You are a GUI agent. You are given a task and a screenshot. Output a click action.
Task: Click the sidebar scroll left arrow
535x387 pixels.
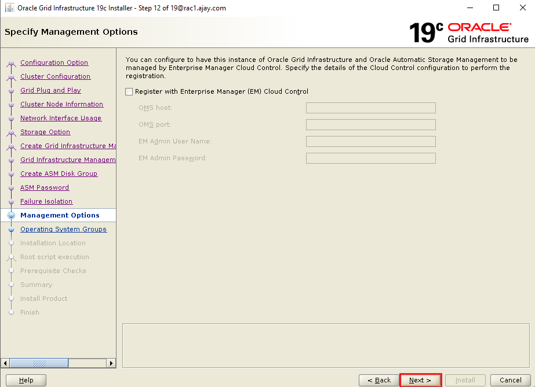(5, 363)
